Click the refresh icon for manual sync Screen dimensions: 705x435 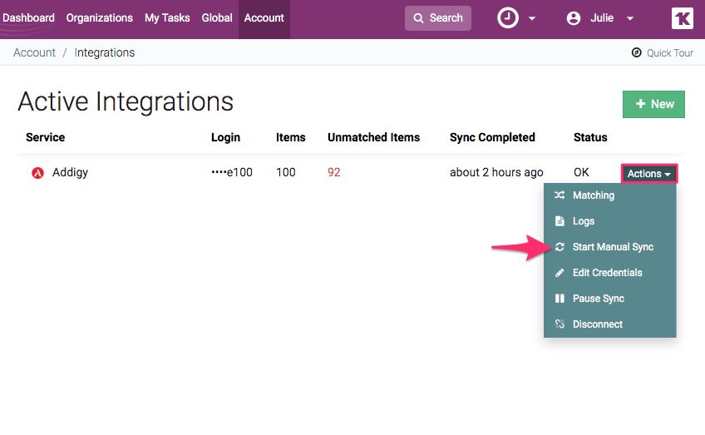click(x=560, y=247)
